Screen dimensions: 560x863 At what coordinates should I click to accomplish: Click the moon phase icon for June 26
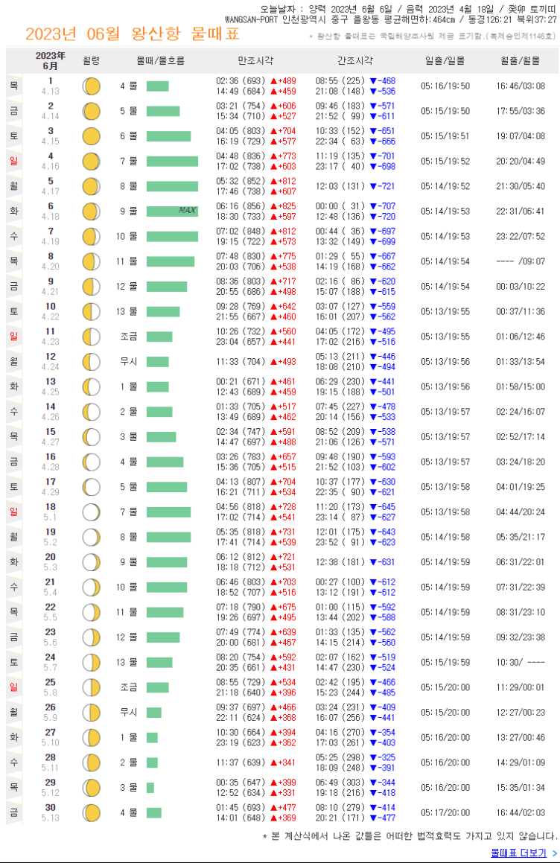tap(92, 712)
